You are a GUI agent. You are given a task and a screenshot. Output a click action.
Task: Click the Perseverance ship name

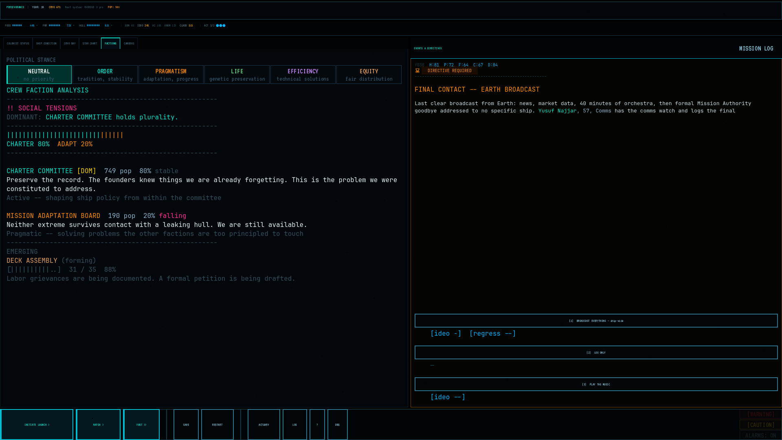[x=15, y=7]
